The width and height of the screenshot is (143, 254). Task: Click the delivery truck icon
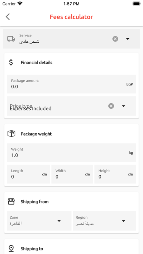point(11,39)
